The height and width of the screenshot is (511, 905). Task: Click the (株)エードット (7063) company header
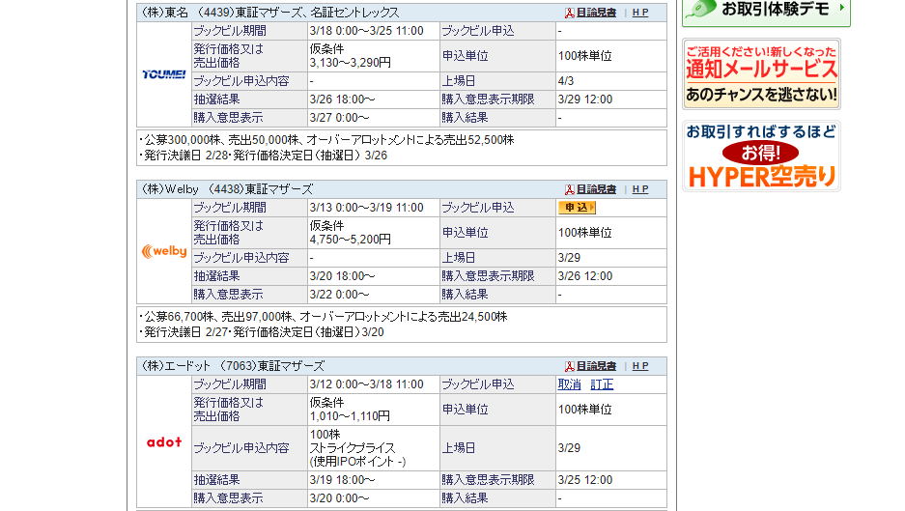tap(233, 366)
